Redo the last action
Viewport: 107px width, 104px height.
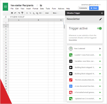coord(19,13)
